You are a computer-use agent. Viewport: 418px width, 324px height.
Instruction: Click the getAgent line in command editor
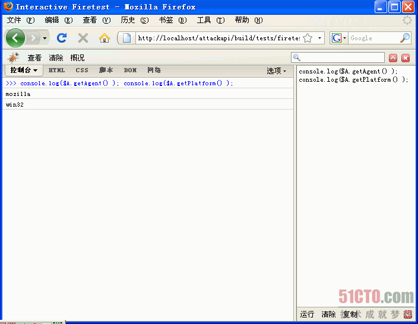348,71
